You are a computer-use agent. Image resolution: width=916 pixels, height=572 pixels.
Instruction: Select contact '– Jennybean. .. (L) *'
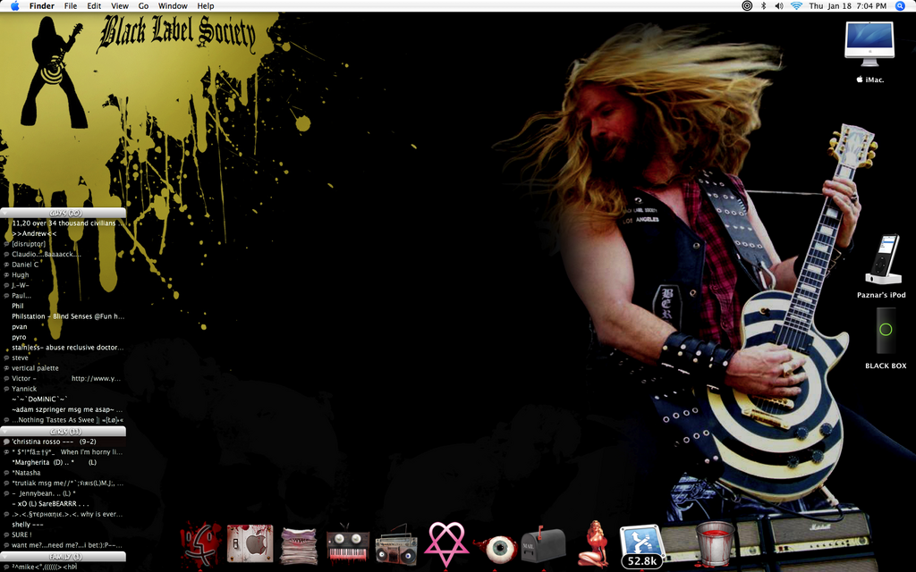pyautogui.click(x=64, y=493)
